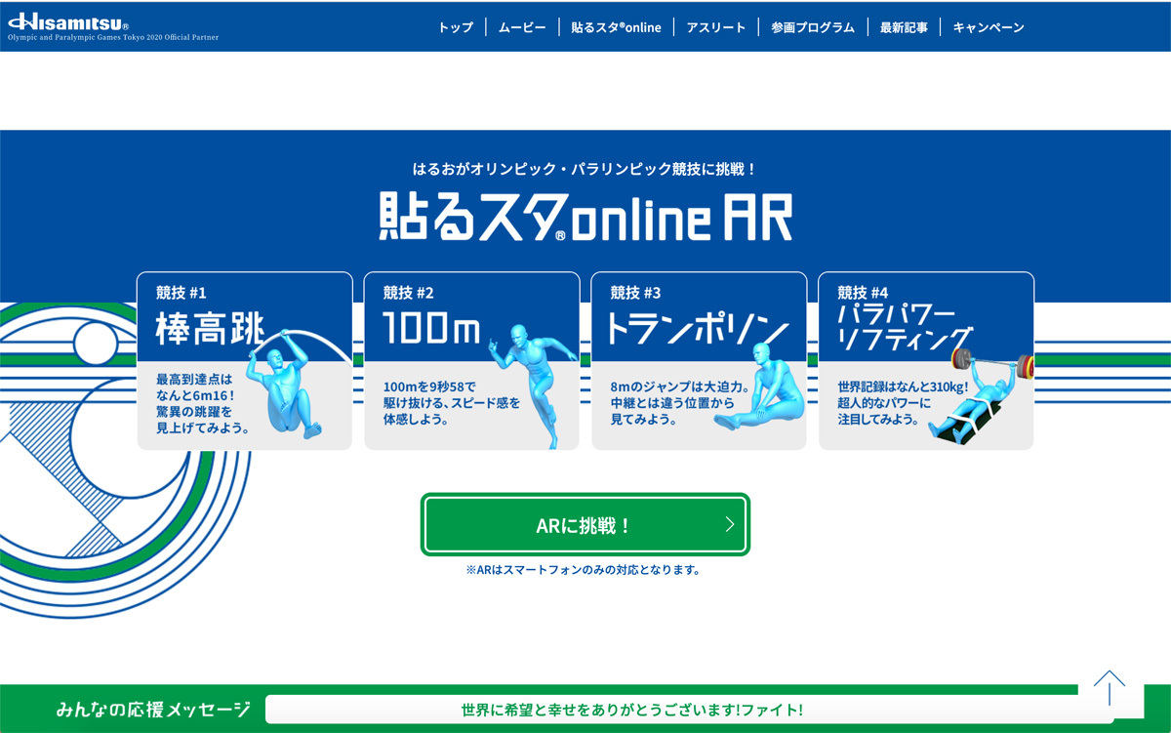Click the pole vault athlete figure
1171x733 pixels.
coord(286,383)
